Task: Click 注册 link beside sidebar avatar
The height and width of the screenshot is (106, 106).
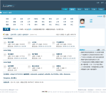Action: pyautogui.click(x=91, y=20)
